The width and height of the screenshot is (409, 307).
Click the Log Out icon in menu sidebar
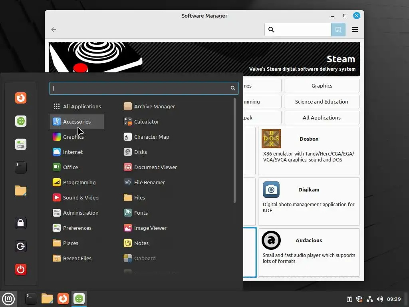click(21, 246)
